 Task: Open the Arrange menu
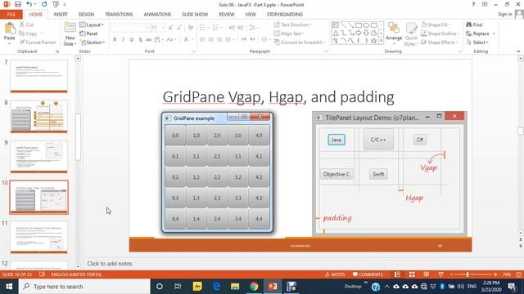tap(394, 33)
